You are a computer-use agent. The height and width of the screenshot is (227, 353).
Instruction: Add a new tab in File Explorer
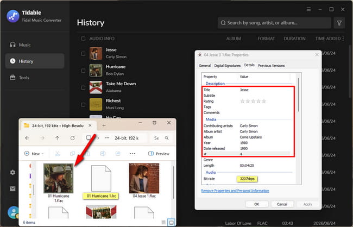coord(104,125)
